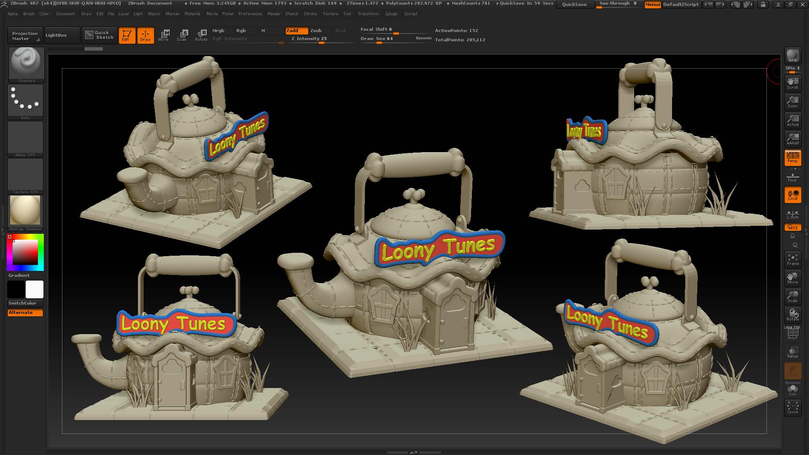The image size is (809, 455).
Task: Open the Brush menu
Action: [x=29, y=14]
